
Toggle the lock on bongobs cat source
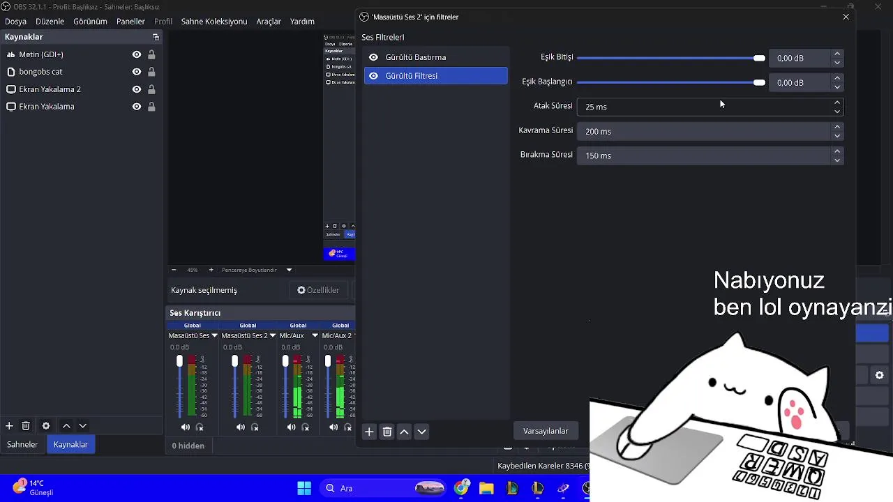click(151, 72)
